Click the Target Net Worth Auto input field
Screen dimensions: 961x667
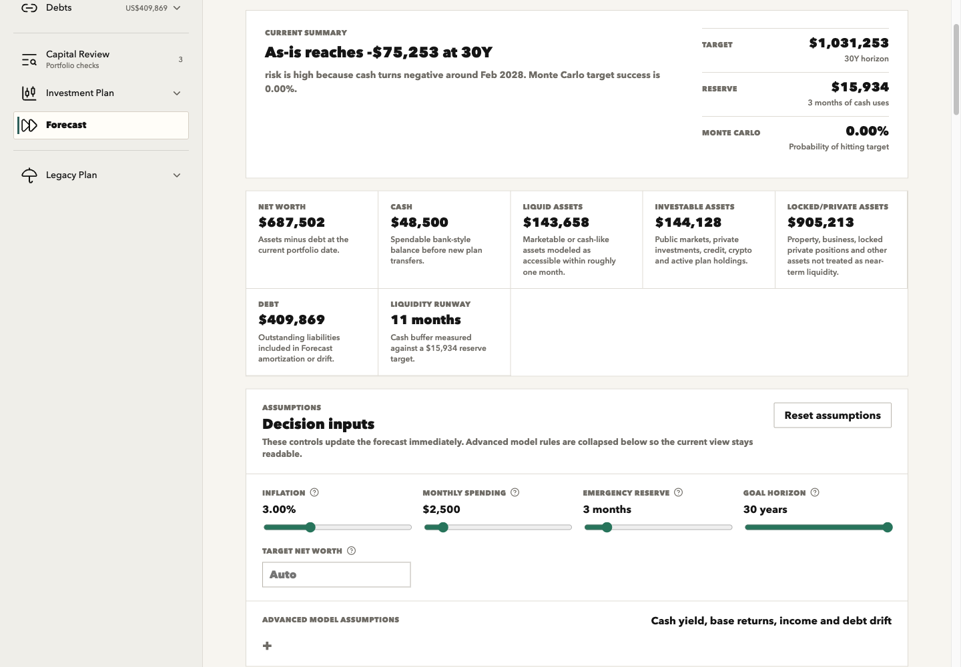tap(336, 574)
